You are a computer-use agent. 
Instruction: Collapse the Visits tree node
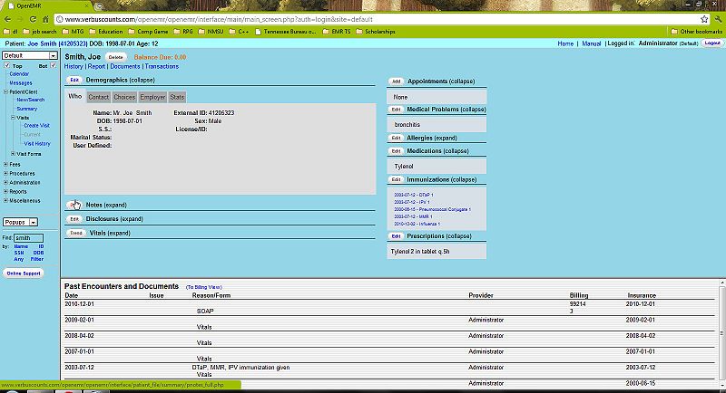[x=13, y=118]
